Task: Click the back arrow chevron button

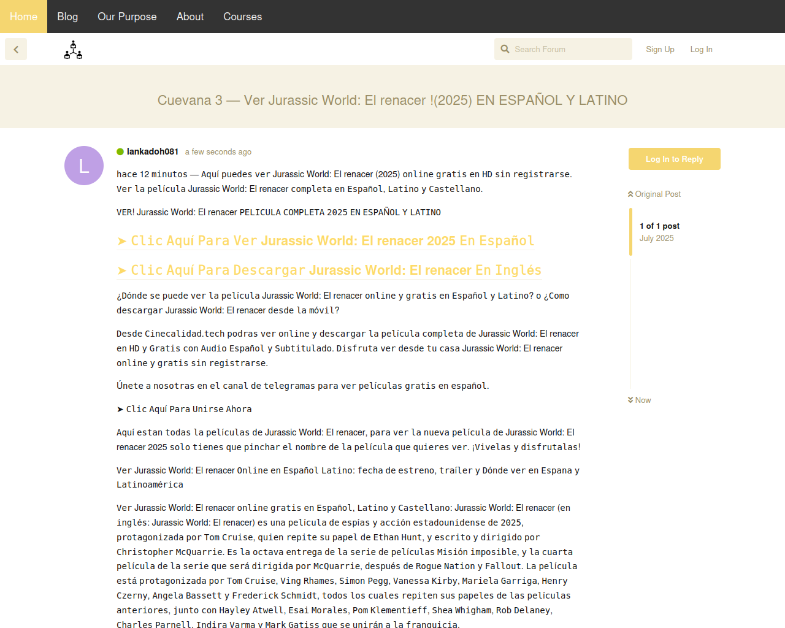Action: (x=16, y=49)
